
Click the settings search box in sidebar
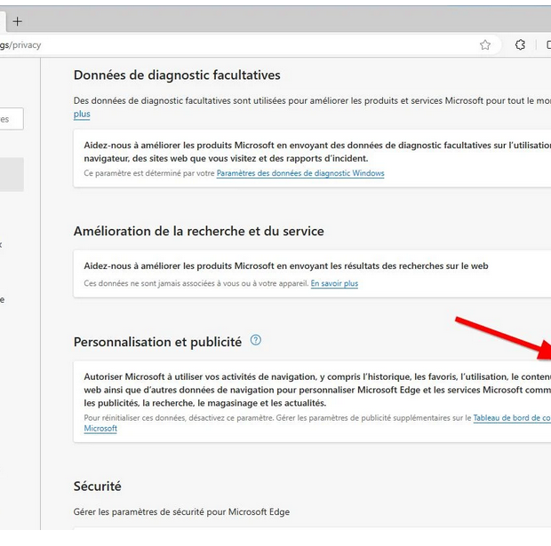click(12, 119)
